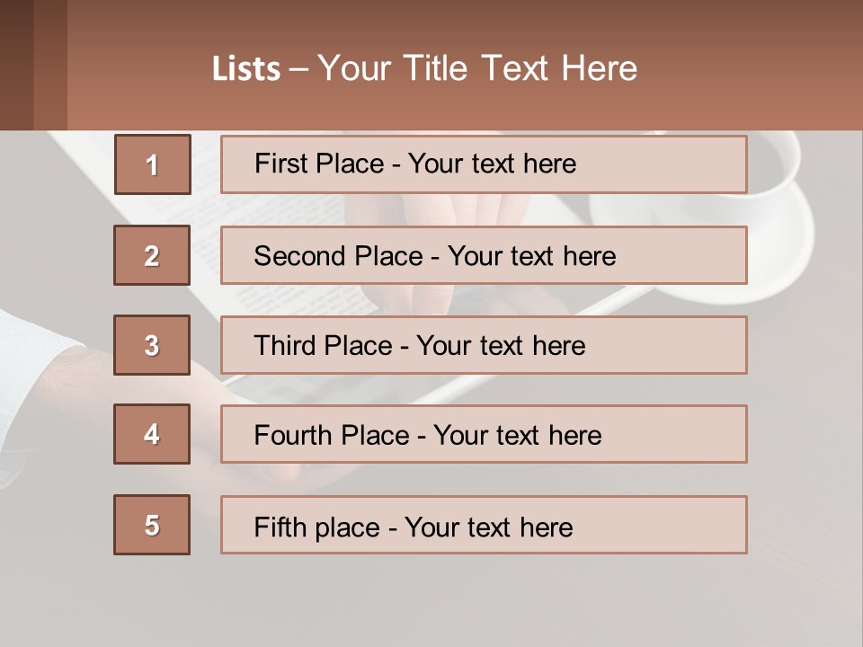
Task: Select the number 2 box
Action: 152,255
